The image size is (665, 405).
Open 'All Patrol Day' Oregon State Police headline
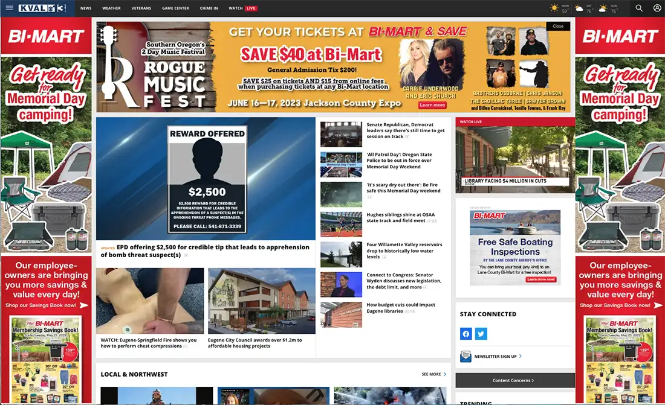pyautogui.click(x=399, y=161)
